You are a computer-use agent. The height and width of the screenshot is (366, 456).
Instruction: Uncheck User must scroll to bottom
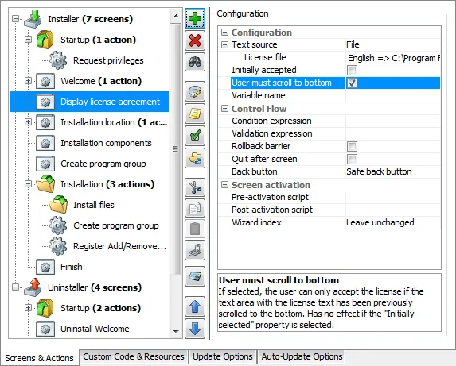(352, 83)
